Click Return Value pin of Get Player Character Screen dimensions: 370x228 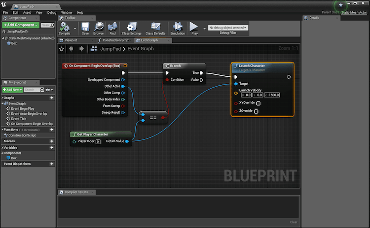[127, 141]
